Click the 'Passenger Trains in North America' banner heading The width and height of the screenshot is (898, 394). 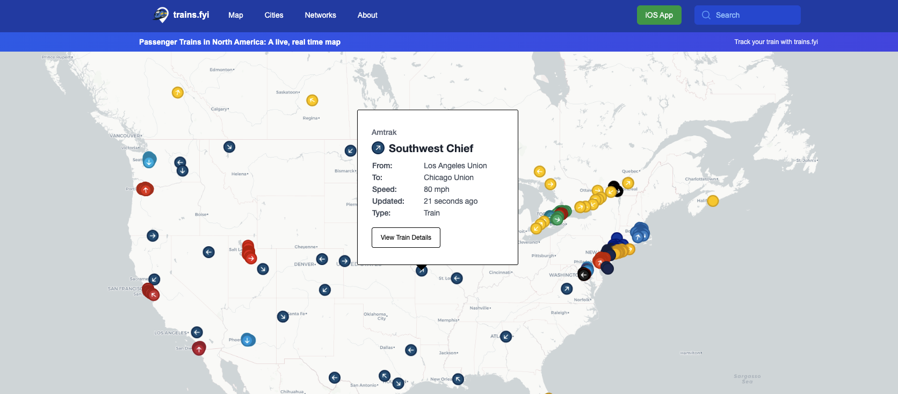pyautogui.click(x=240, y=42)
